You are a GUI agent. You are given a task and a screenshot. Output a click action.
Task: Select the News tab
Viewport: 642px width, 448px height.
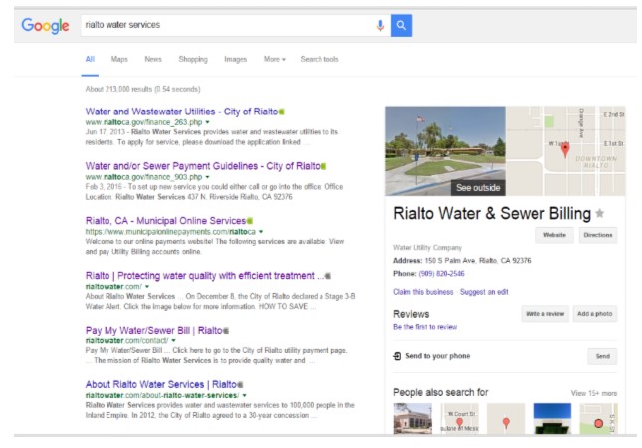click(x=152, y=59)
